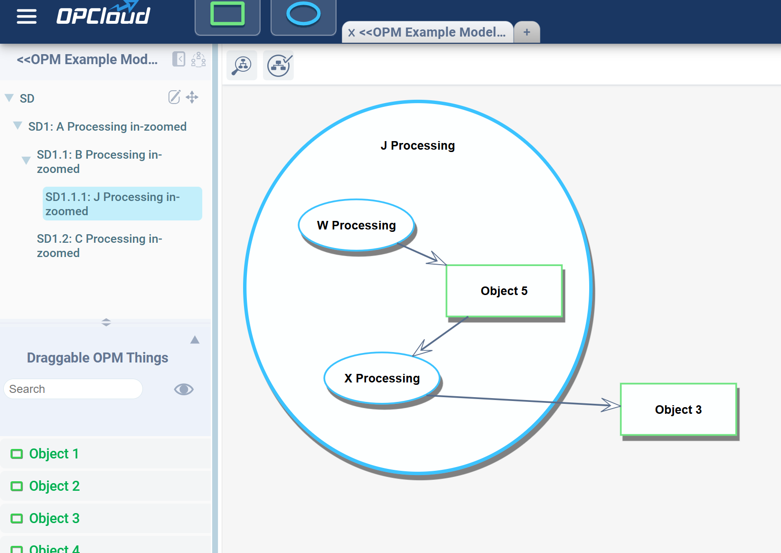Select Object 2 in draggable things list
The height and width of the screenshot is (553, 781).
click(54, 486)
